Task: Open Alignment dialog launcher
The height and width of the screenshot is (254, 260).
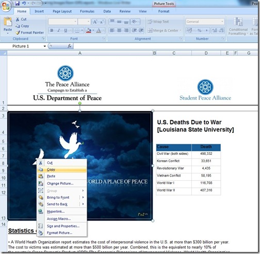Action: tap(181, 39)
